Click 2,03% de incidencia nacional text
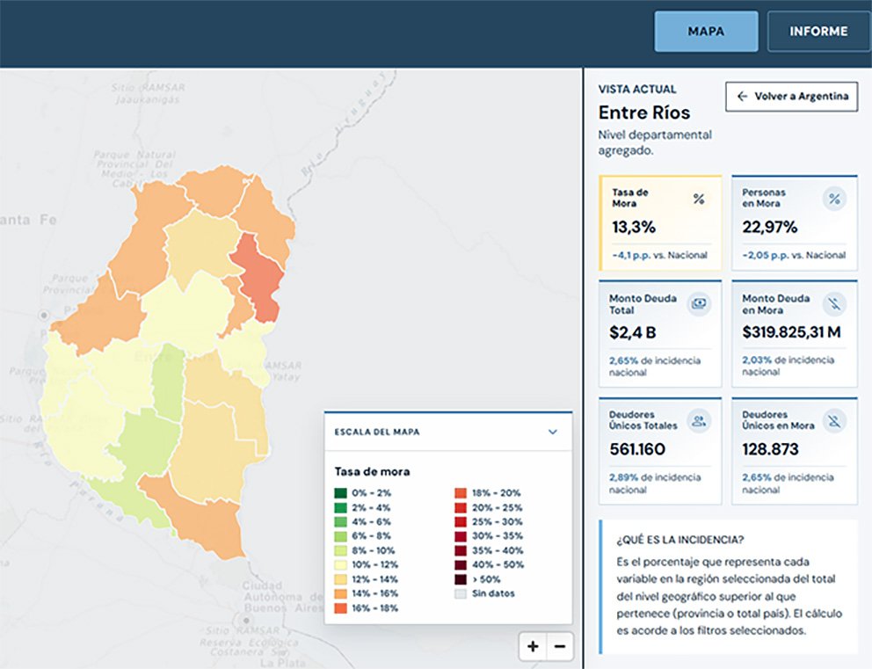Image resolution: width=872 pixels, height=669 pixels. point(788,366)
